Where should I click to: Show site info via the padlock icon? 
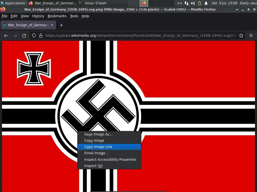41,35
